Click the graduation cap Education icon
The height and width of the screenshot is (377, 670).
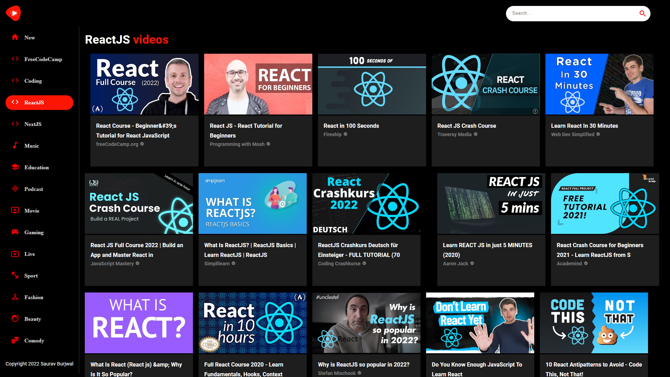click(x=15, y=167)
